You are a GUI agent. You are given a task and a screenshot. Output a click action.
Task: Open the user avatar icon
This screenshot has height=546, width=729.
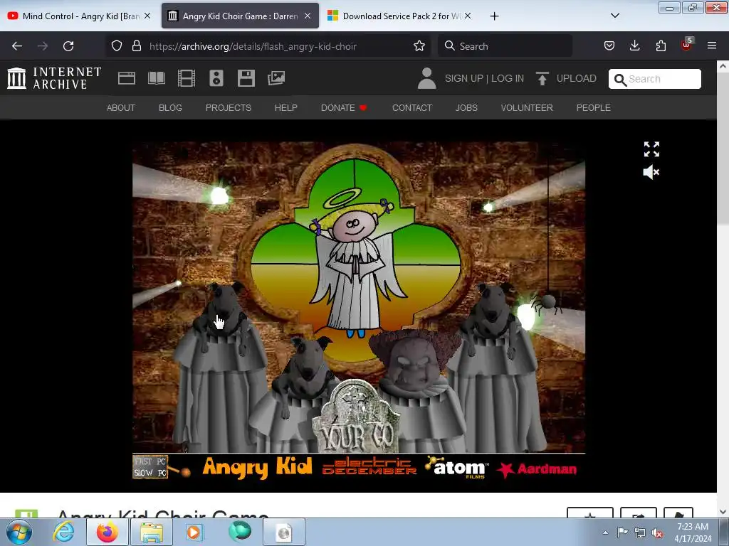click(426, 78)
